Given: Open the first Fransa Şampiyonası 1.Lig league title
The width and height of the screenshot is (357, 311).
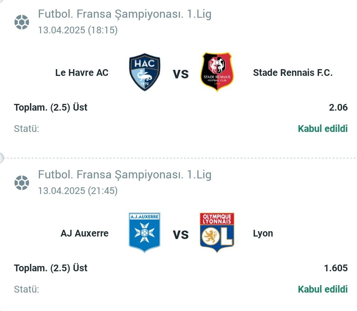Looking at the screenshot, I should point(125,14).
